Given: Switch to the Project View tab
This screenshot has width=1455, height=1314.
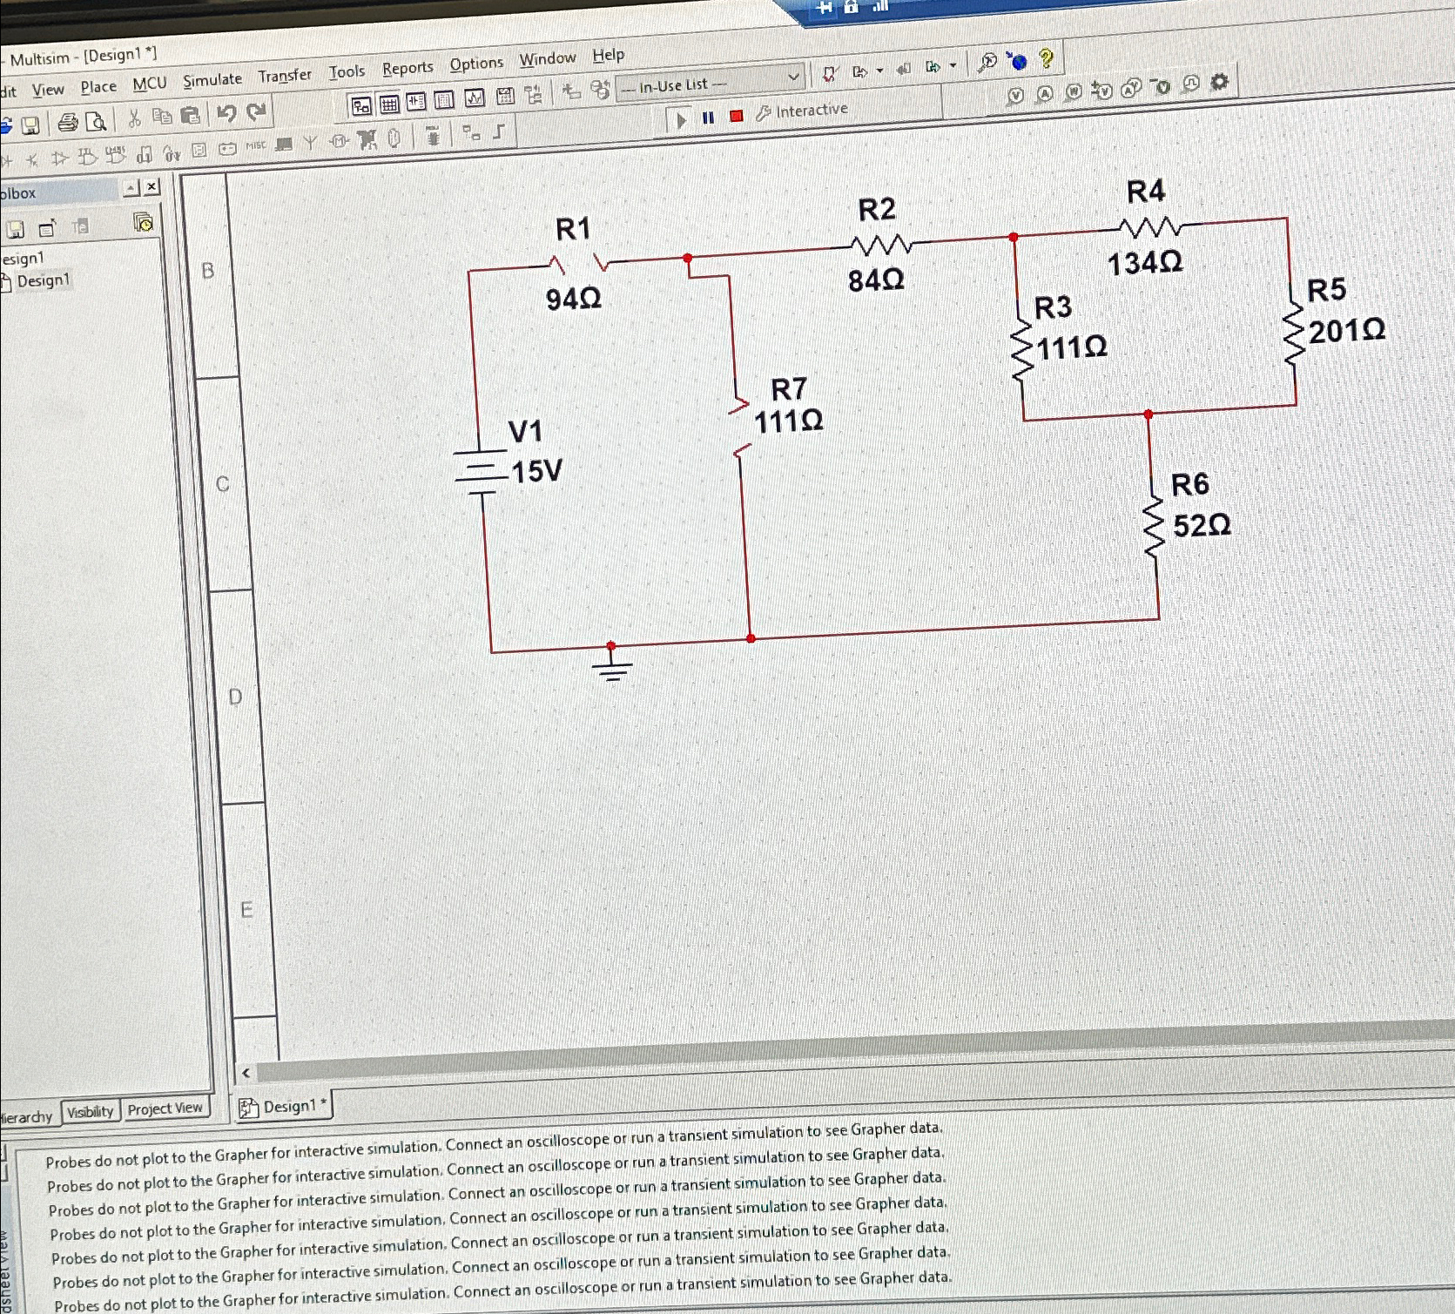Looking at the screenshot, I should [165, 1108].
